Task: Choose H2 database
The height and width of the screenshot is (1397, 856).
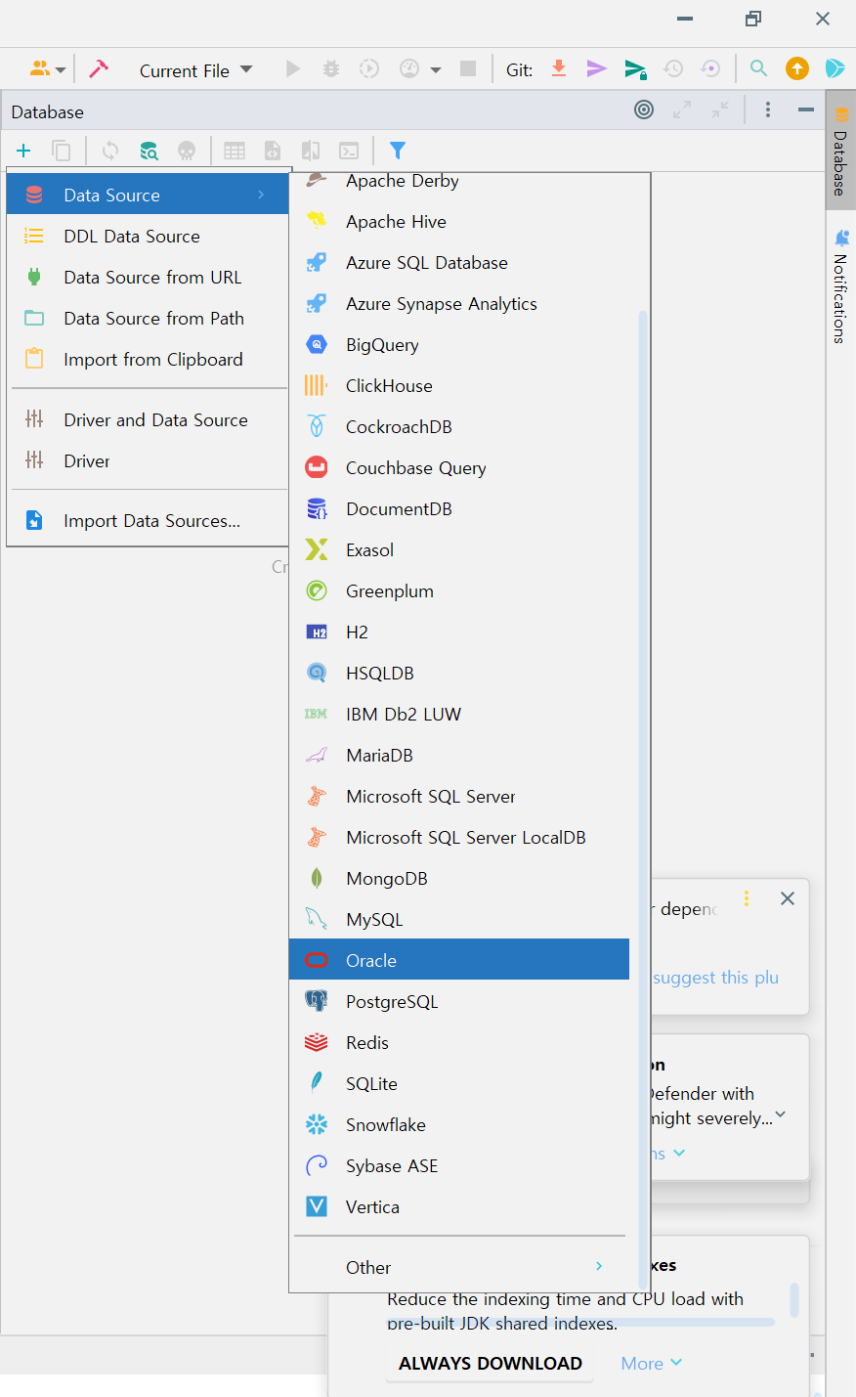Action: pyautogui.click(x=459, y=633)
